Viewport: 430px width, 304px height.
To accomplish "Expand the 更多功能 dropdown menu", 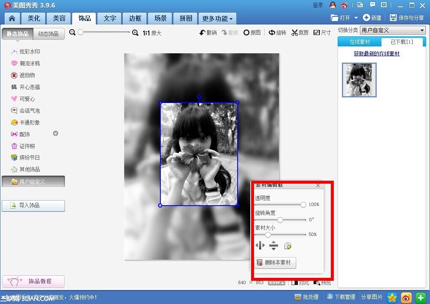I will [217, 19].
